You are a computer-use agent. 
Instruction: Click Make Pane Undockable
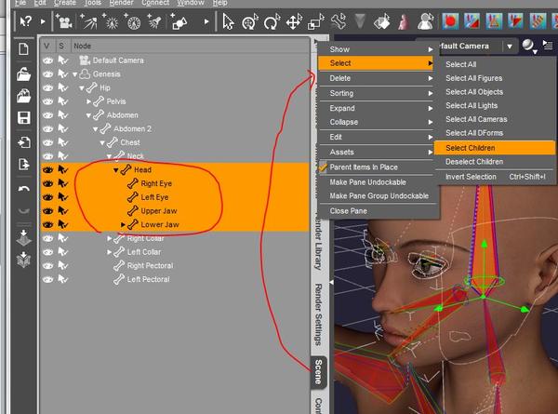pyautogui.click(x=377, y=182)
